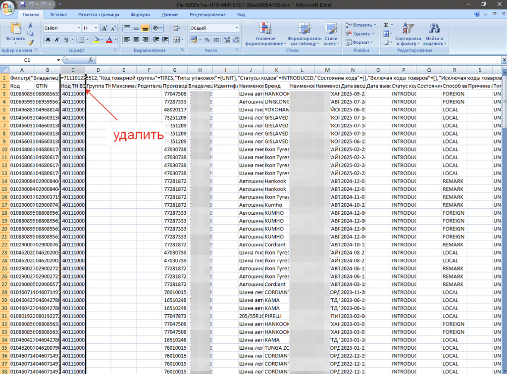Toggle bottom vertical alignment button
507x374 pixels.
point(145,28)
